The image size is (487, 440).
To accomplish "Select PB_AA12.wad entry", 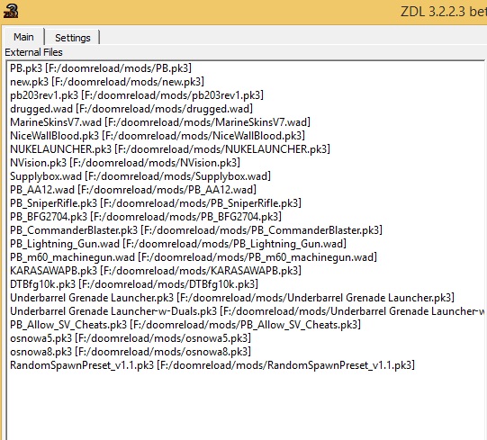I will pos(133,190).
